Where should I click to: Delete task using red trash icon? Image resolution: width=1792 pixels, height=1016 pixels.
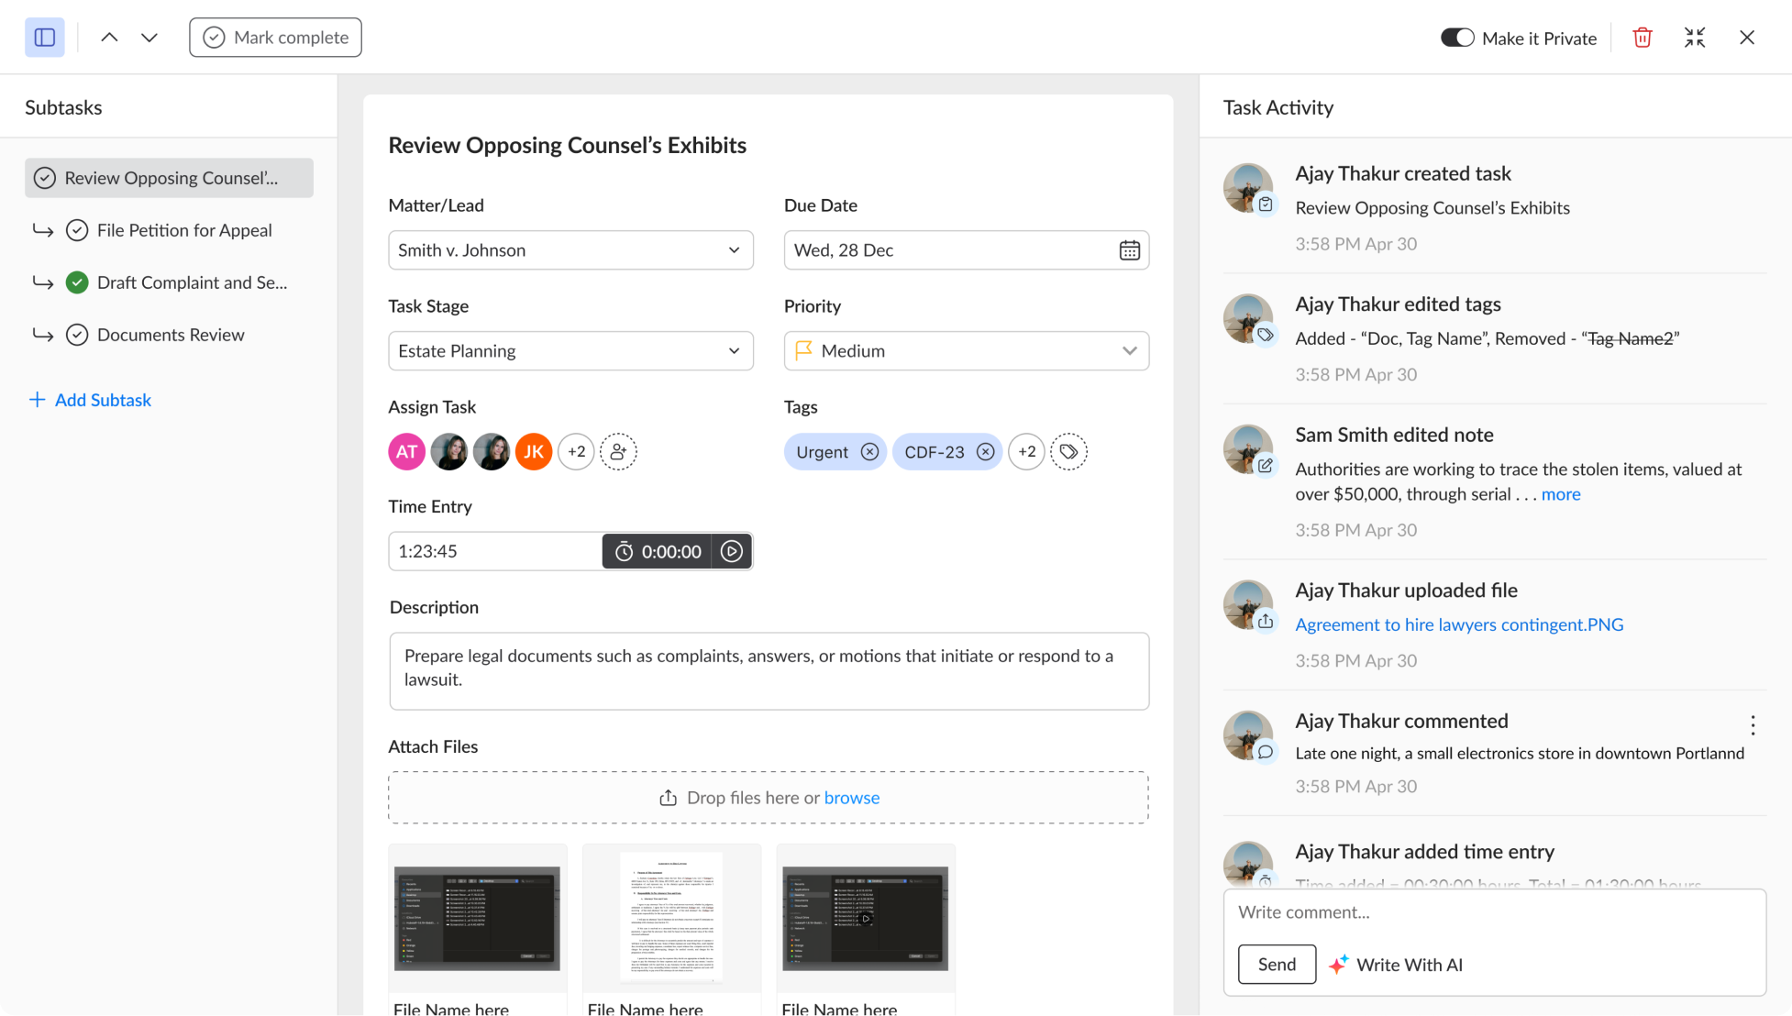point(1642,38)
